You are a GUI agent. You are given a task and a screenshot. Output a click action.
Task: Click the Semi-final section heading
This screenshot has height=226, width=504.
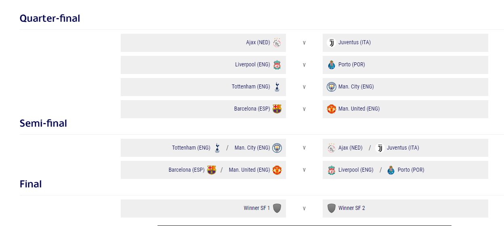[43, 123]
